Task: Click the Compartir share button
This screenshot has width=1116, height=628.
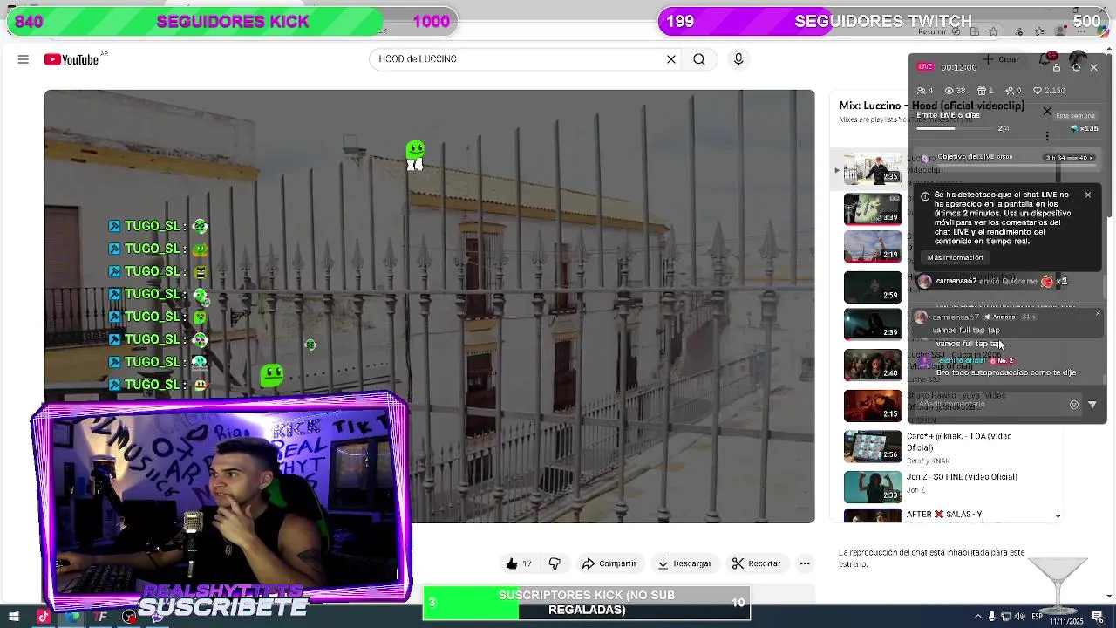Action: pyautogui.click(x=609, y=563)
